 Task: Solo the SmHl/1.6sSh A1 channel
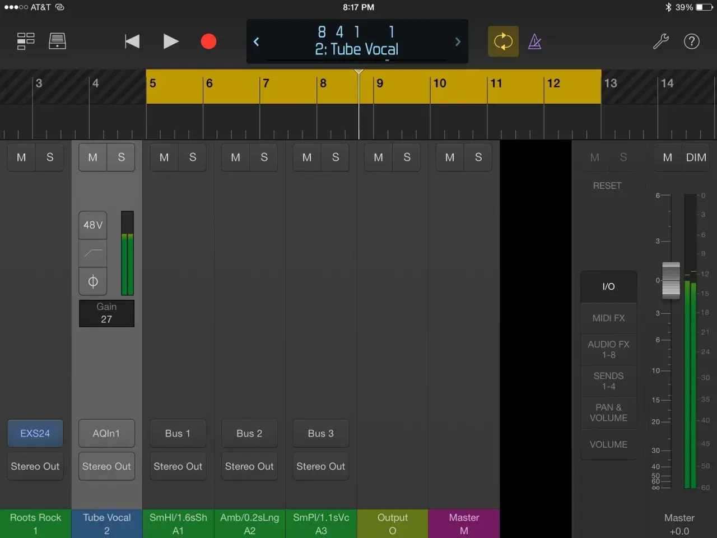193,157
